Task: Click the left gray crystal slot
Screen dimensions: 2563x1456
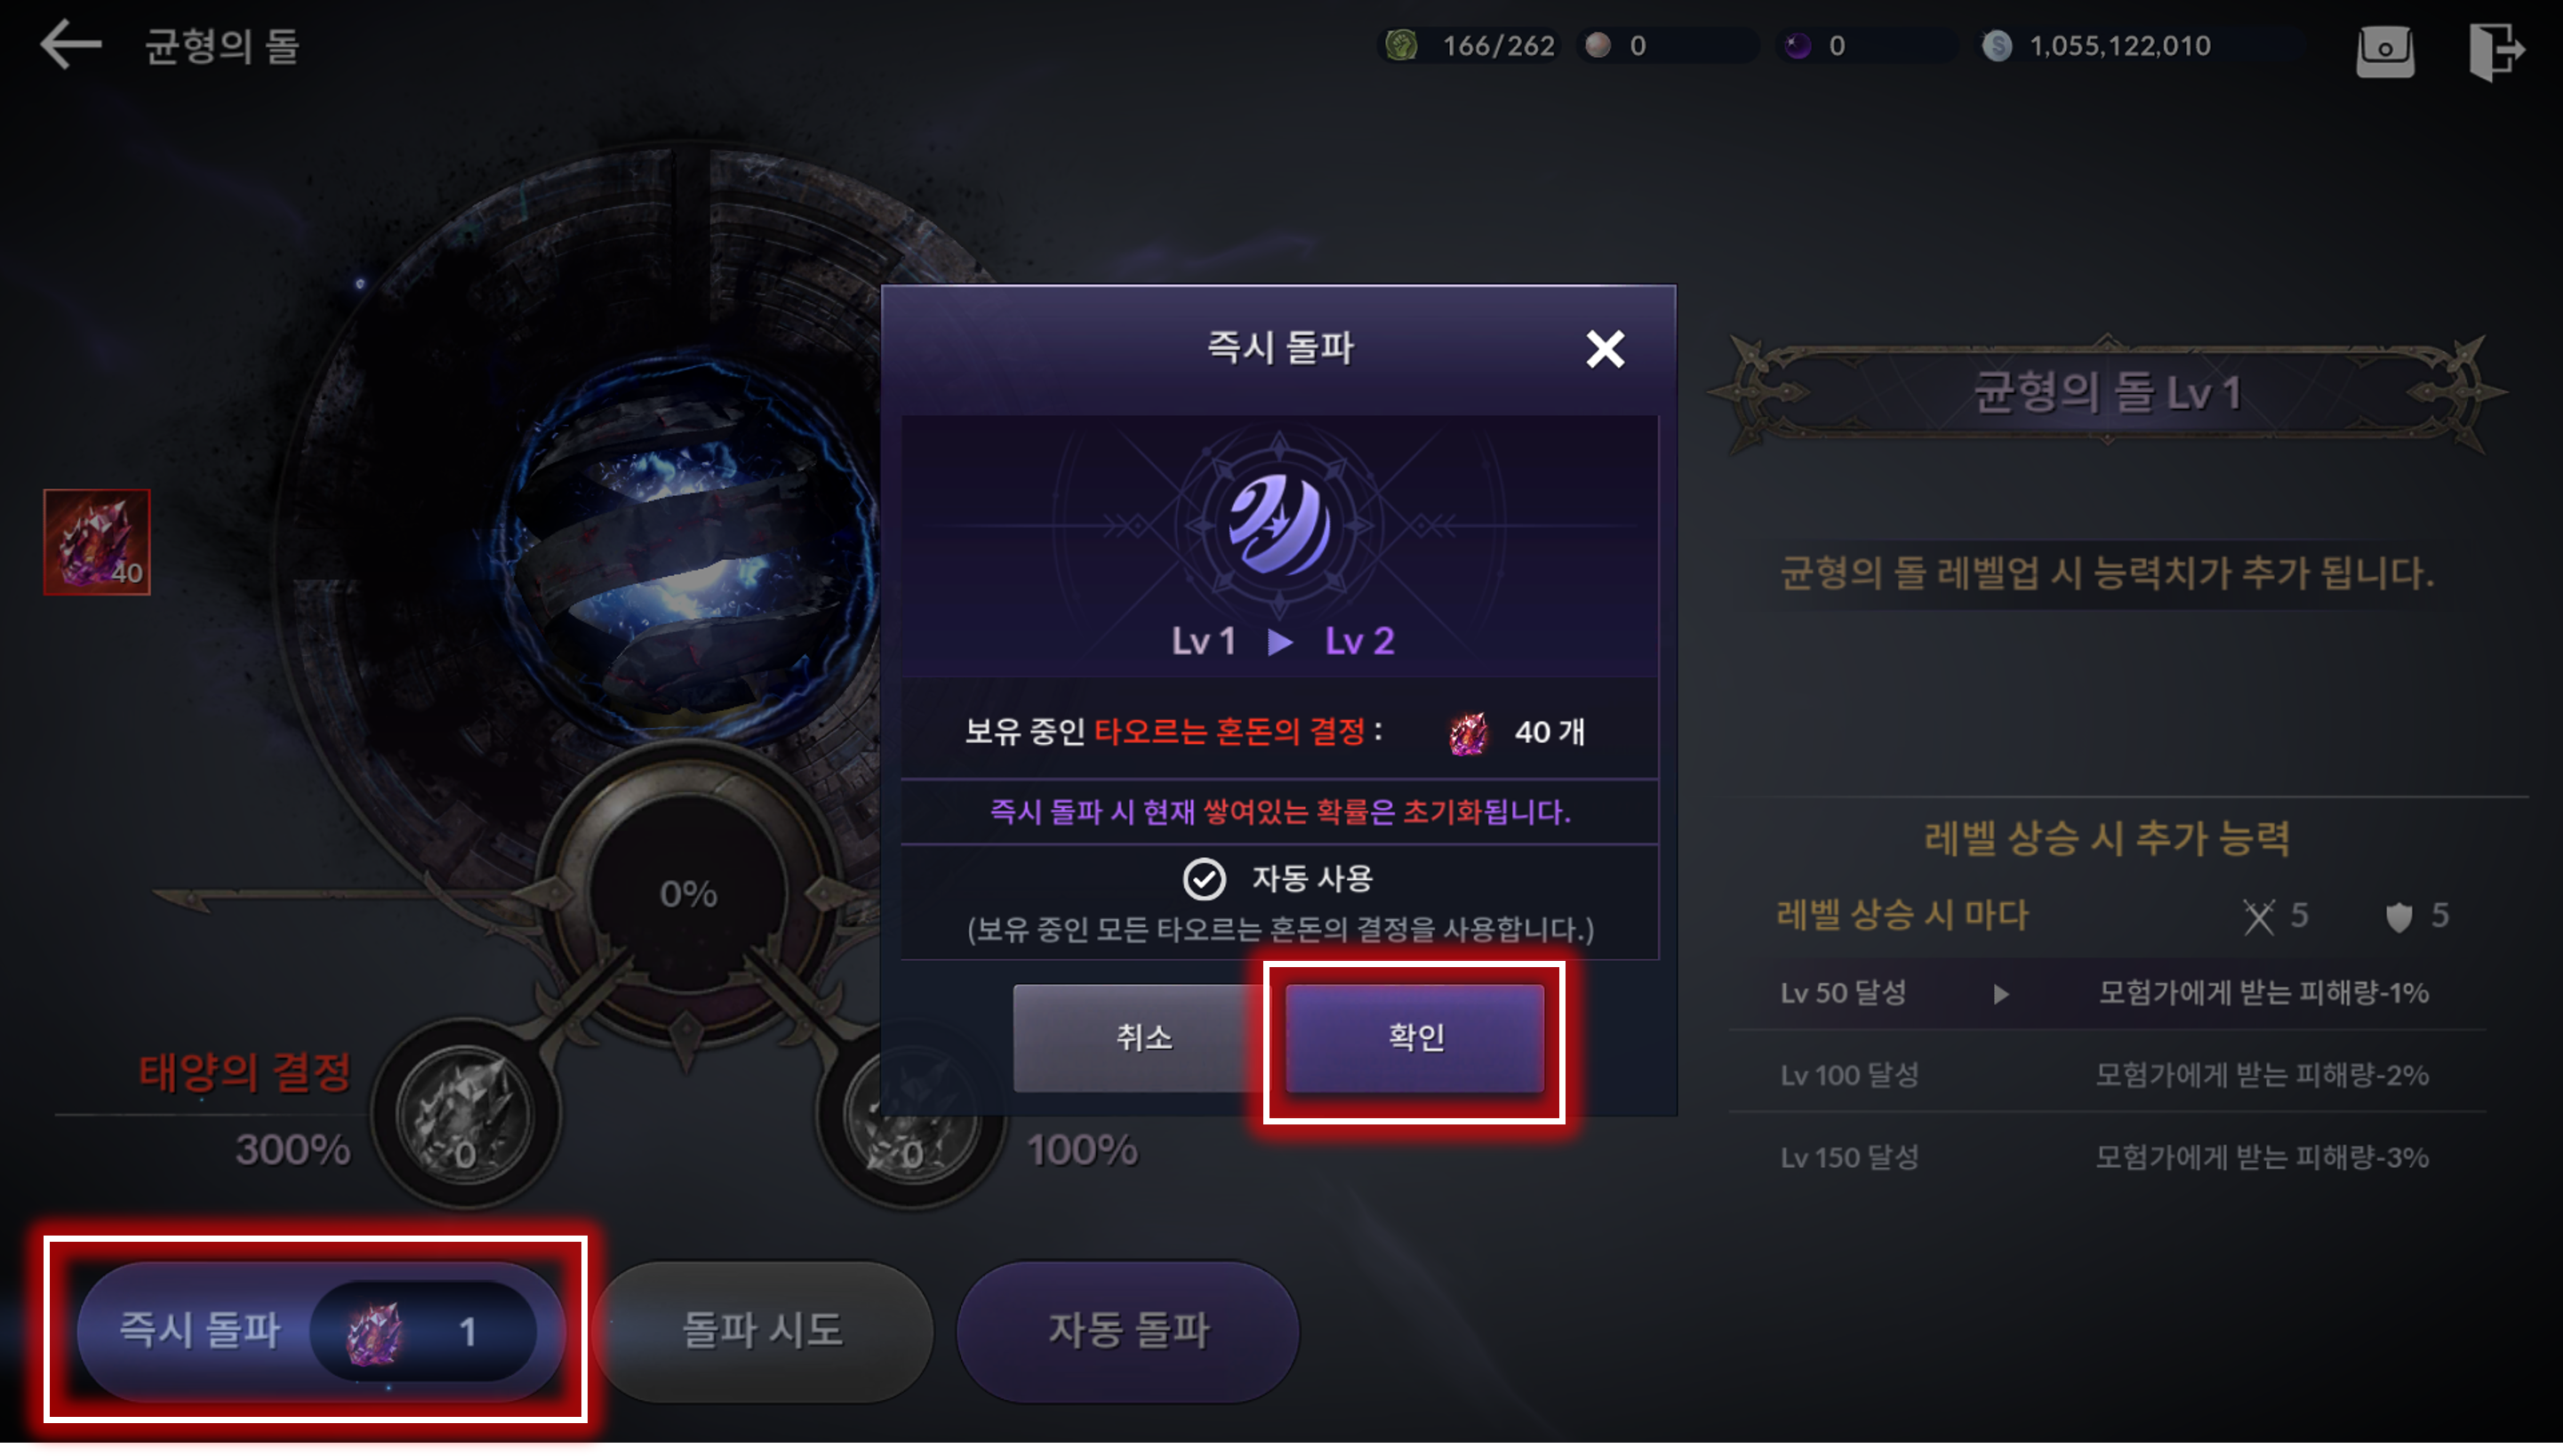Action: tap(465, 1115)
